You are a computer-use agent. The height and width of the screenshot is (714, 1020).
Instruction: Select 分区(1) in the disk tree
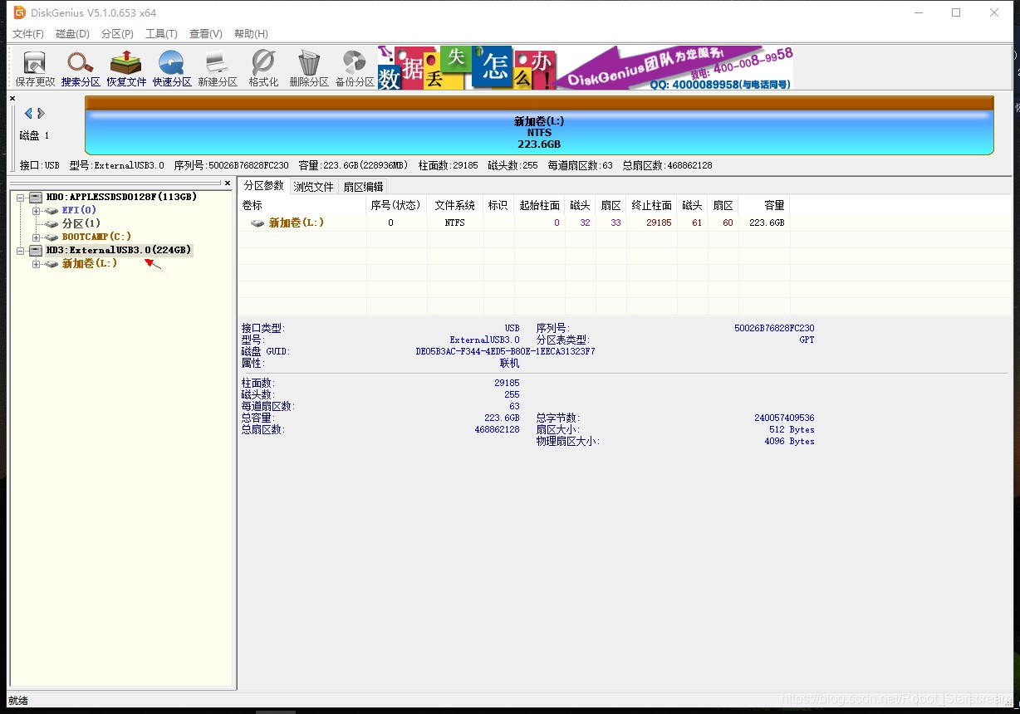coord(81,223)
